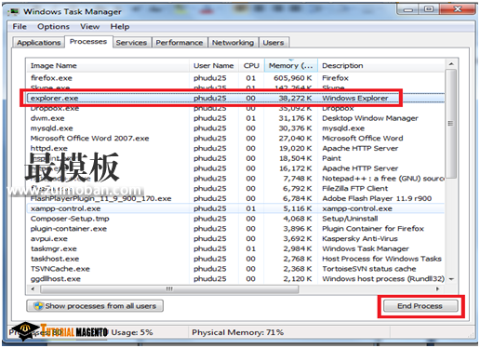Click the Task Manager title bar icon
Screen dimensions: 480x348
13,12
